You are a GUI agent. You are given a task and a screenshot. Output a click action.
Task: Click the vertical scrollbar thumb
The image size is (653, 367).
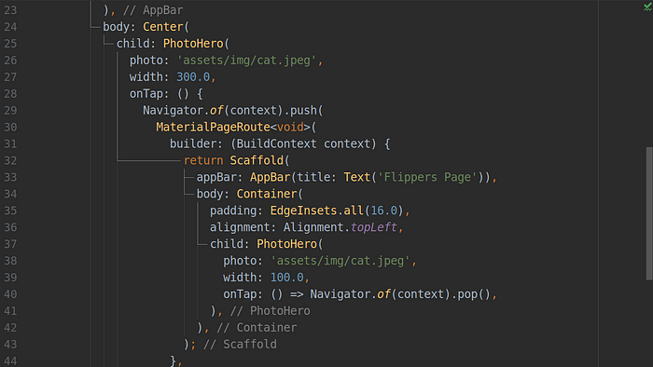click(649, 213)
